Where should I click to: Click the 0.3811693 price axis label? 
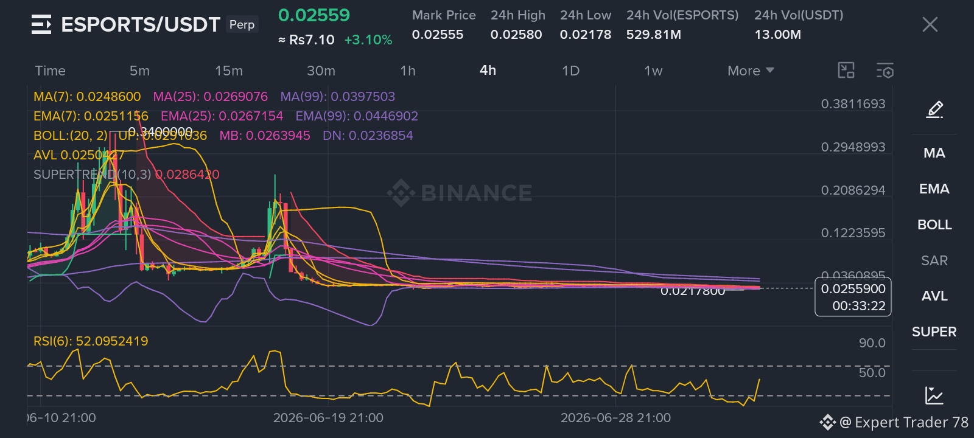pos(853,104)
